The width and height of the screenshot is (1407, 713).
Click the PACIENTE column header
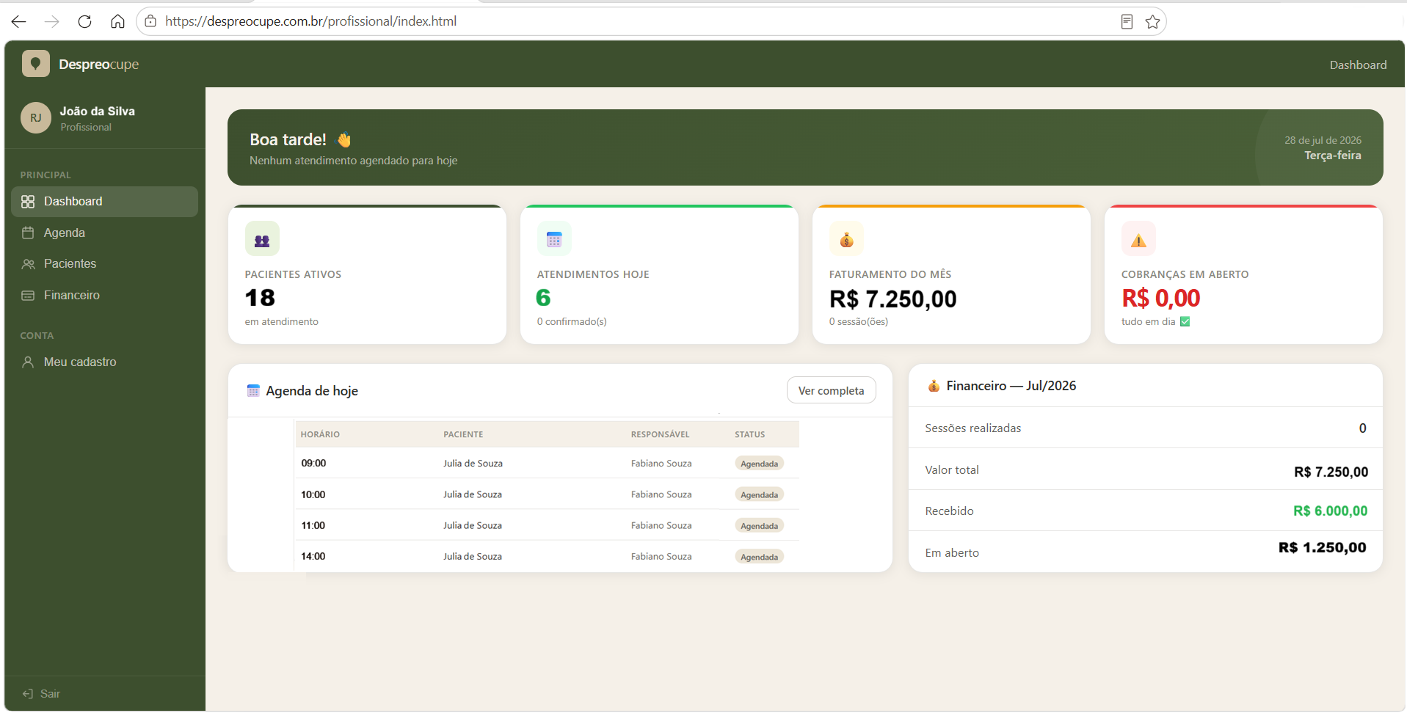tap(463, 434)
